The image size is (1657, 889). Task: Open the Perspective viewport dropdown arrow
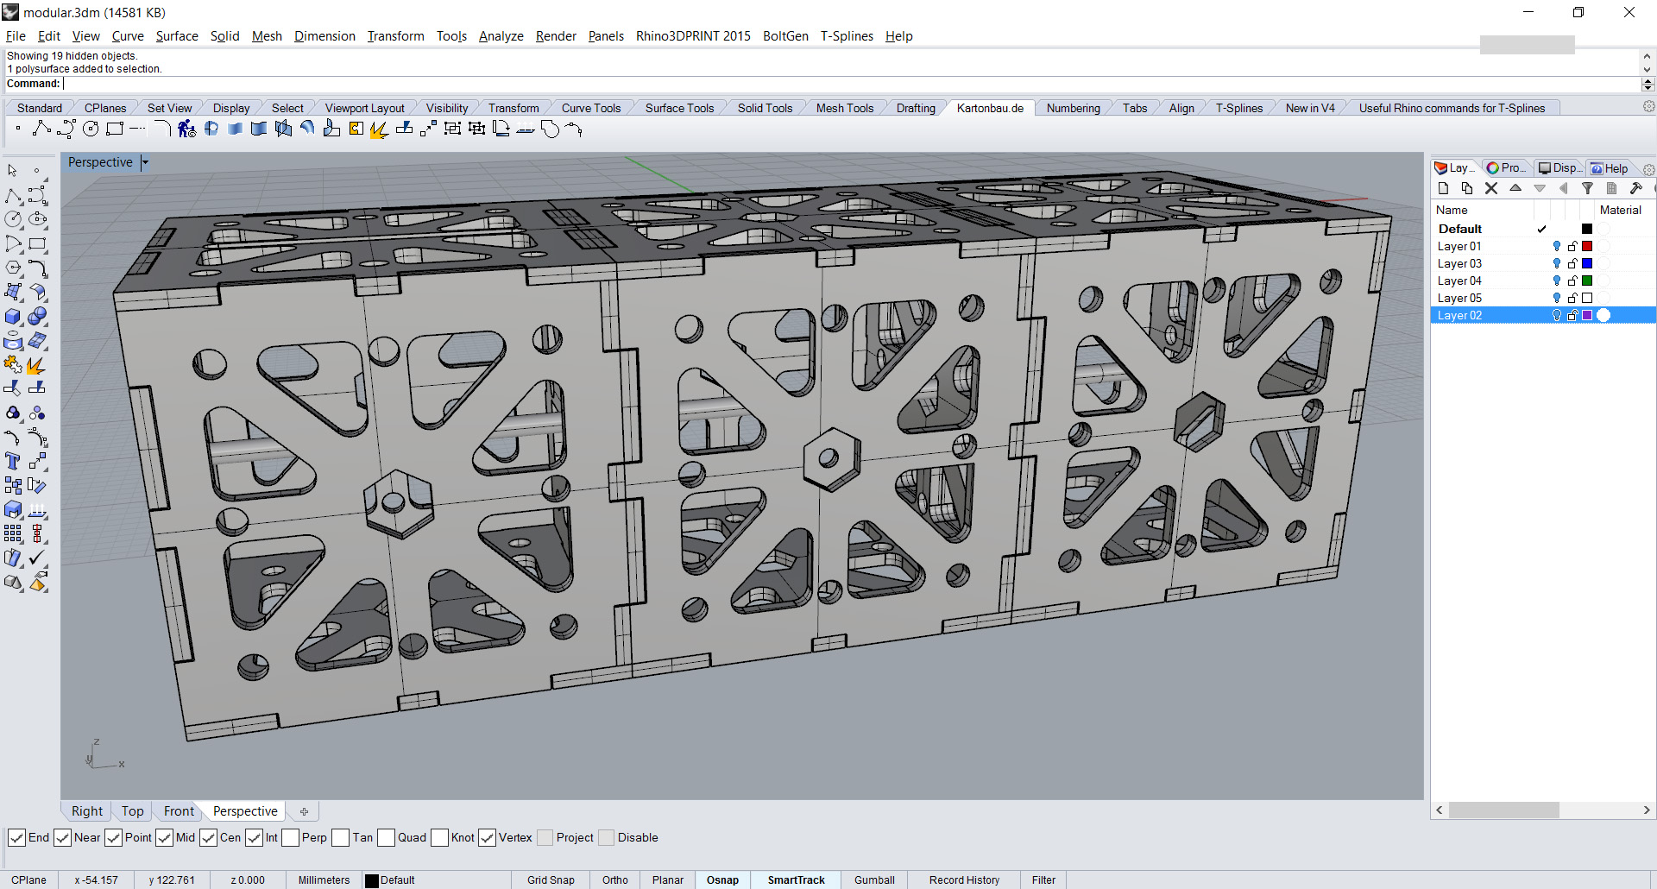click(x=145, y=162)
